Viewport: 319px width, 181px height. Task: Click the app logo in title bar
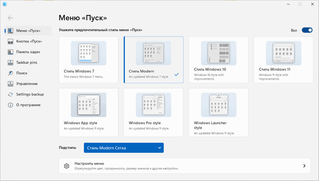(5, 4)
